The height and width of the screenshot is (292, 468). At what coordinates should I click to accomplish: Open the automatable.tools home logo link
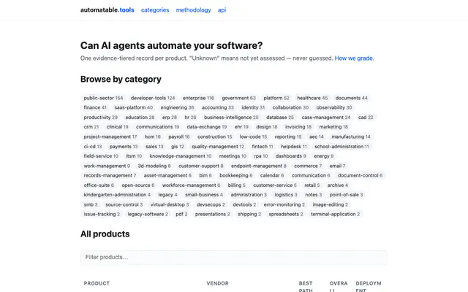click(x=107, y=10)
